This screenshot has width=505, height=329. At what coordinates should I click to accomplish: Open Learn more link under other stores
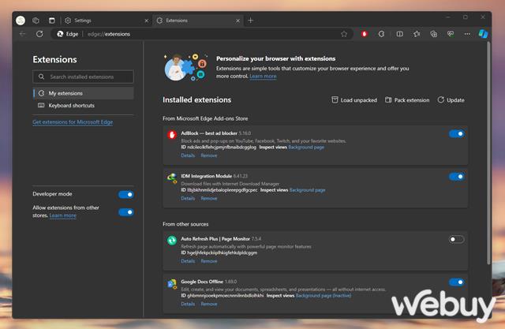point(63,215)
